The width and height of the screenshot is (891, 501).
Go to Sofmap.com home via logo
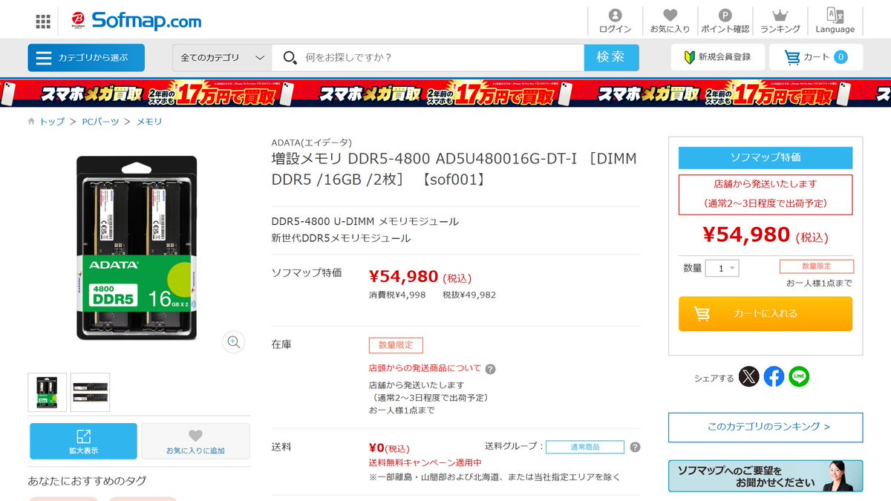pyautogui.click(x=137, y=20)
